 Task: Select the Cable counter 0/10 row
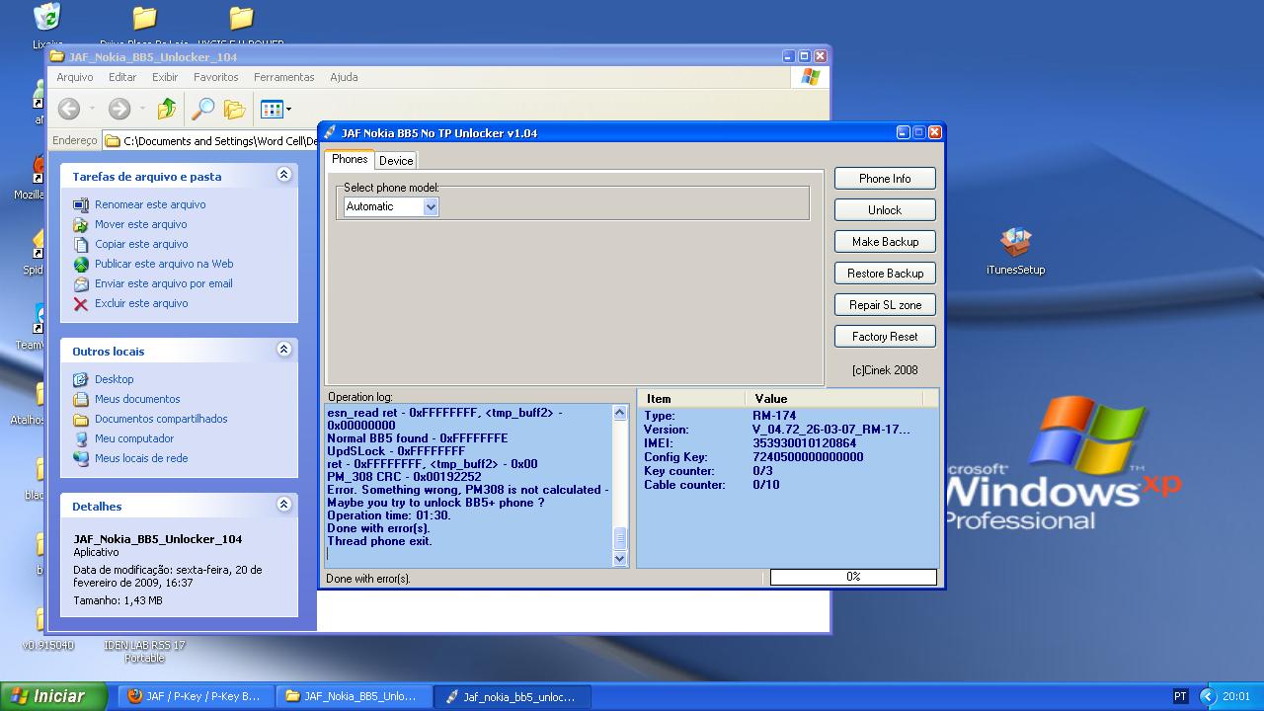coord(787,485)
